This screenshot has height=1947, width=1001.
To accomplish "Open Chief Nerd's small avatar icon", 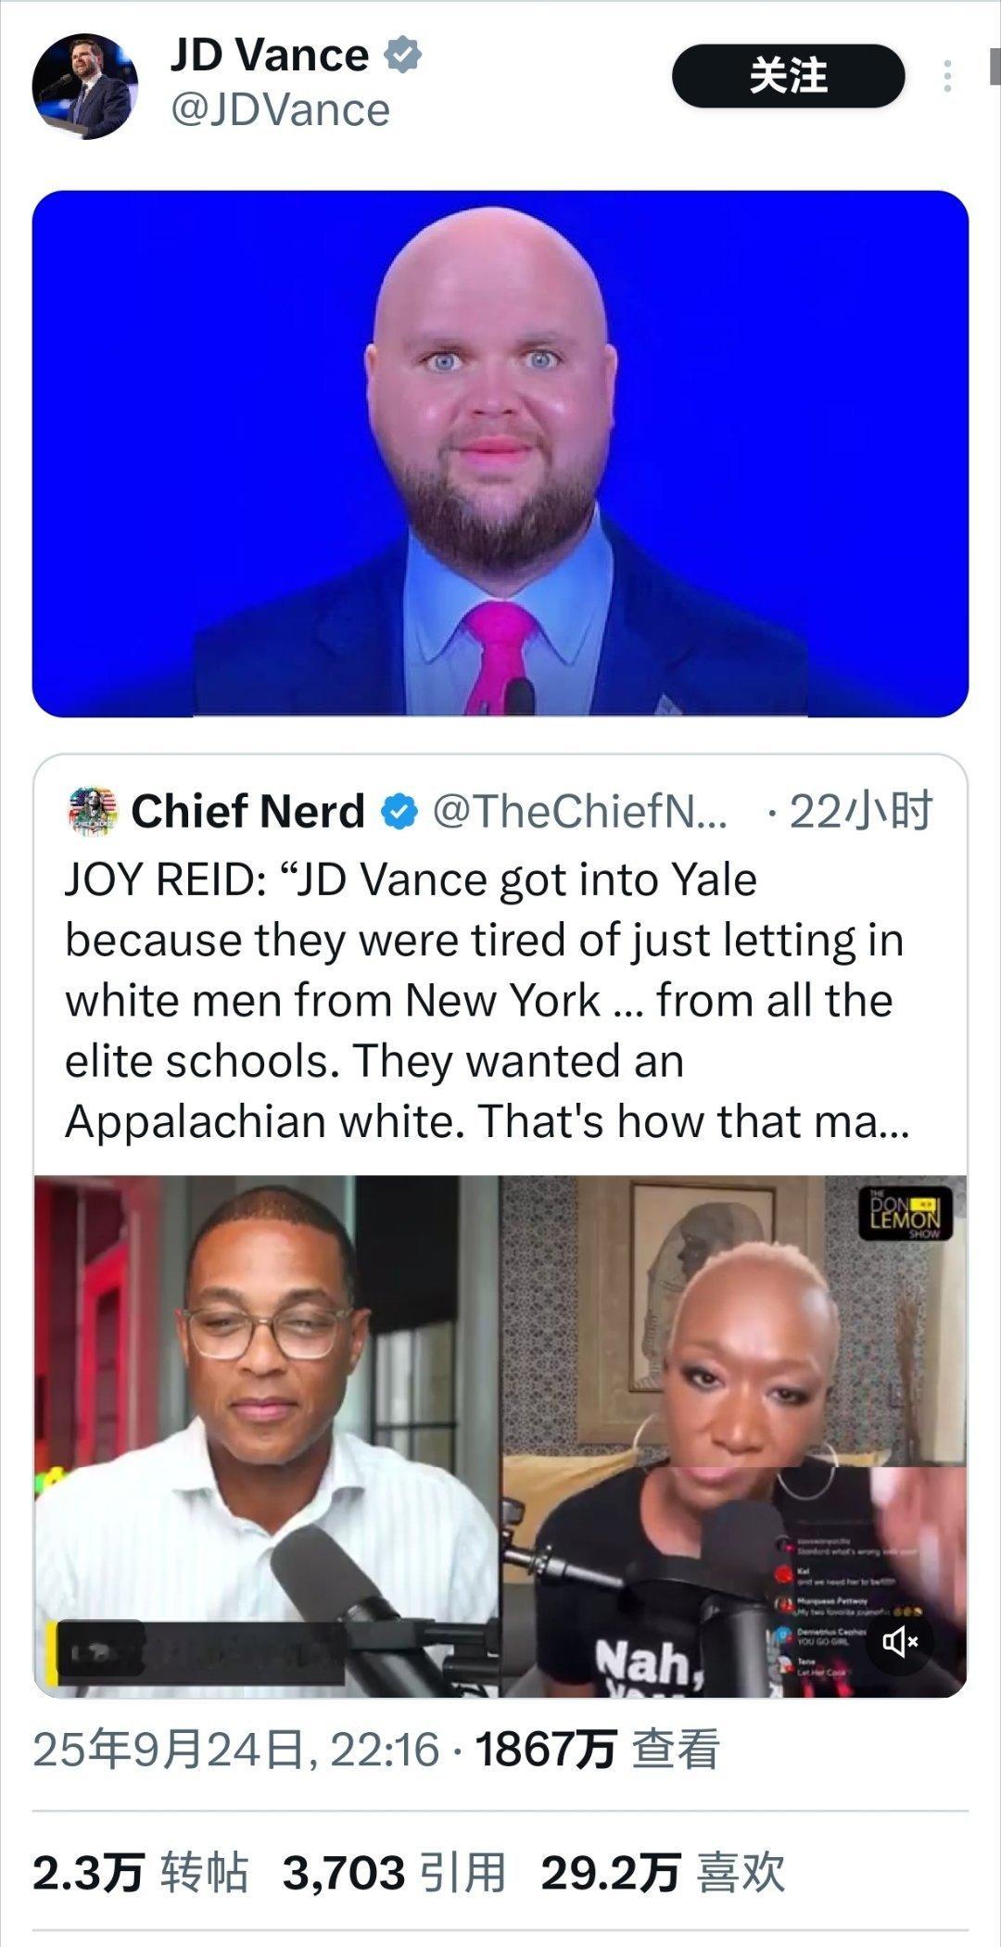I will 94,812.
